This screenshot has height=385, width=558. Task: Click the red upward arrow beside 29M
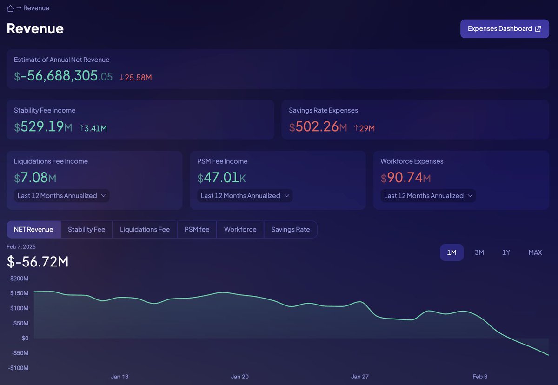click(355, 127)
